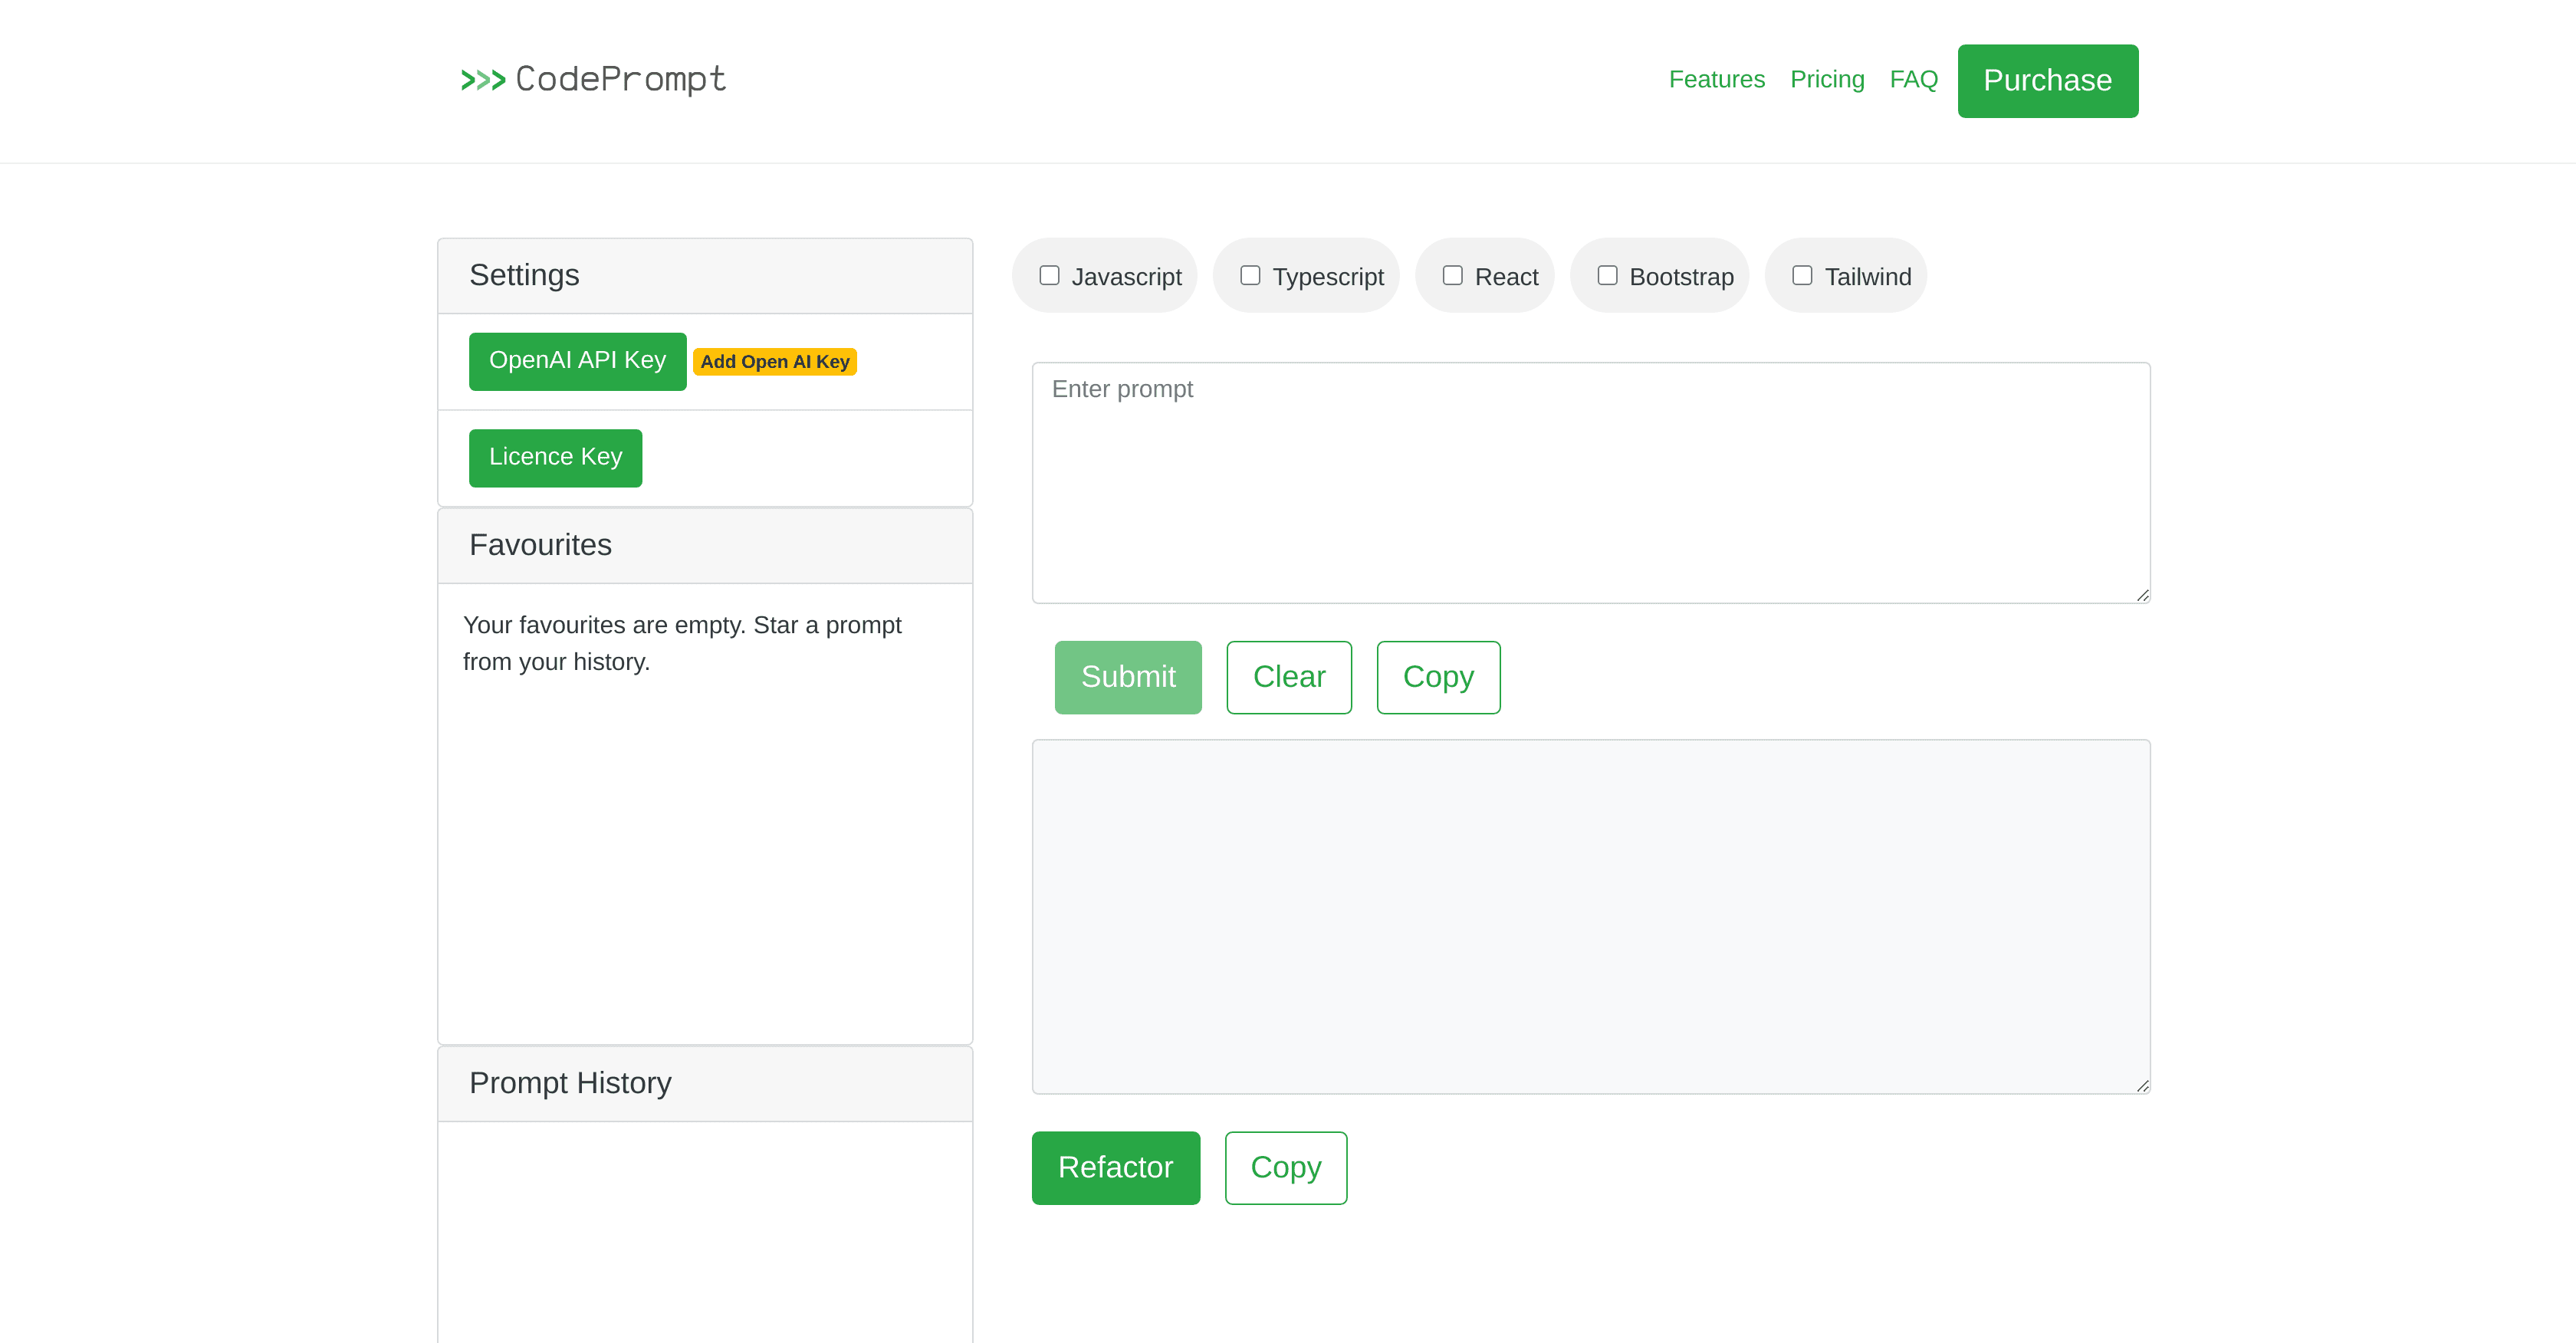Image resolution: width=2576 pixels, height=1343 pixels.
Task: Open the Licence Key button
Action: (x=555, y=458)
